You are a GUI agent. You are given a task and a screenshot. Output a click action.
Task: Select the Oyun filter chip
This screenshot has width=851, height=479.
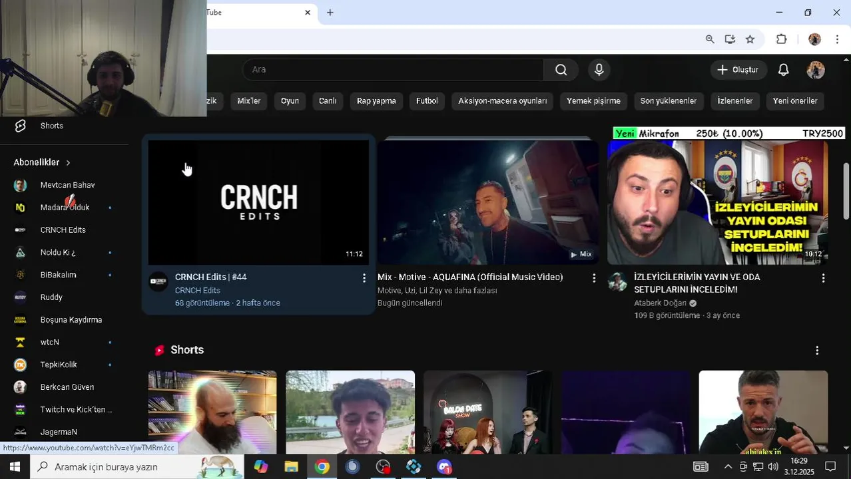point(290,101)
